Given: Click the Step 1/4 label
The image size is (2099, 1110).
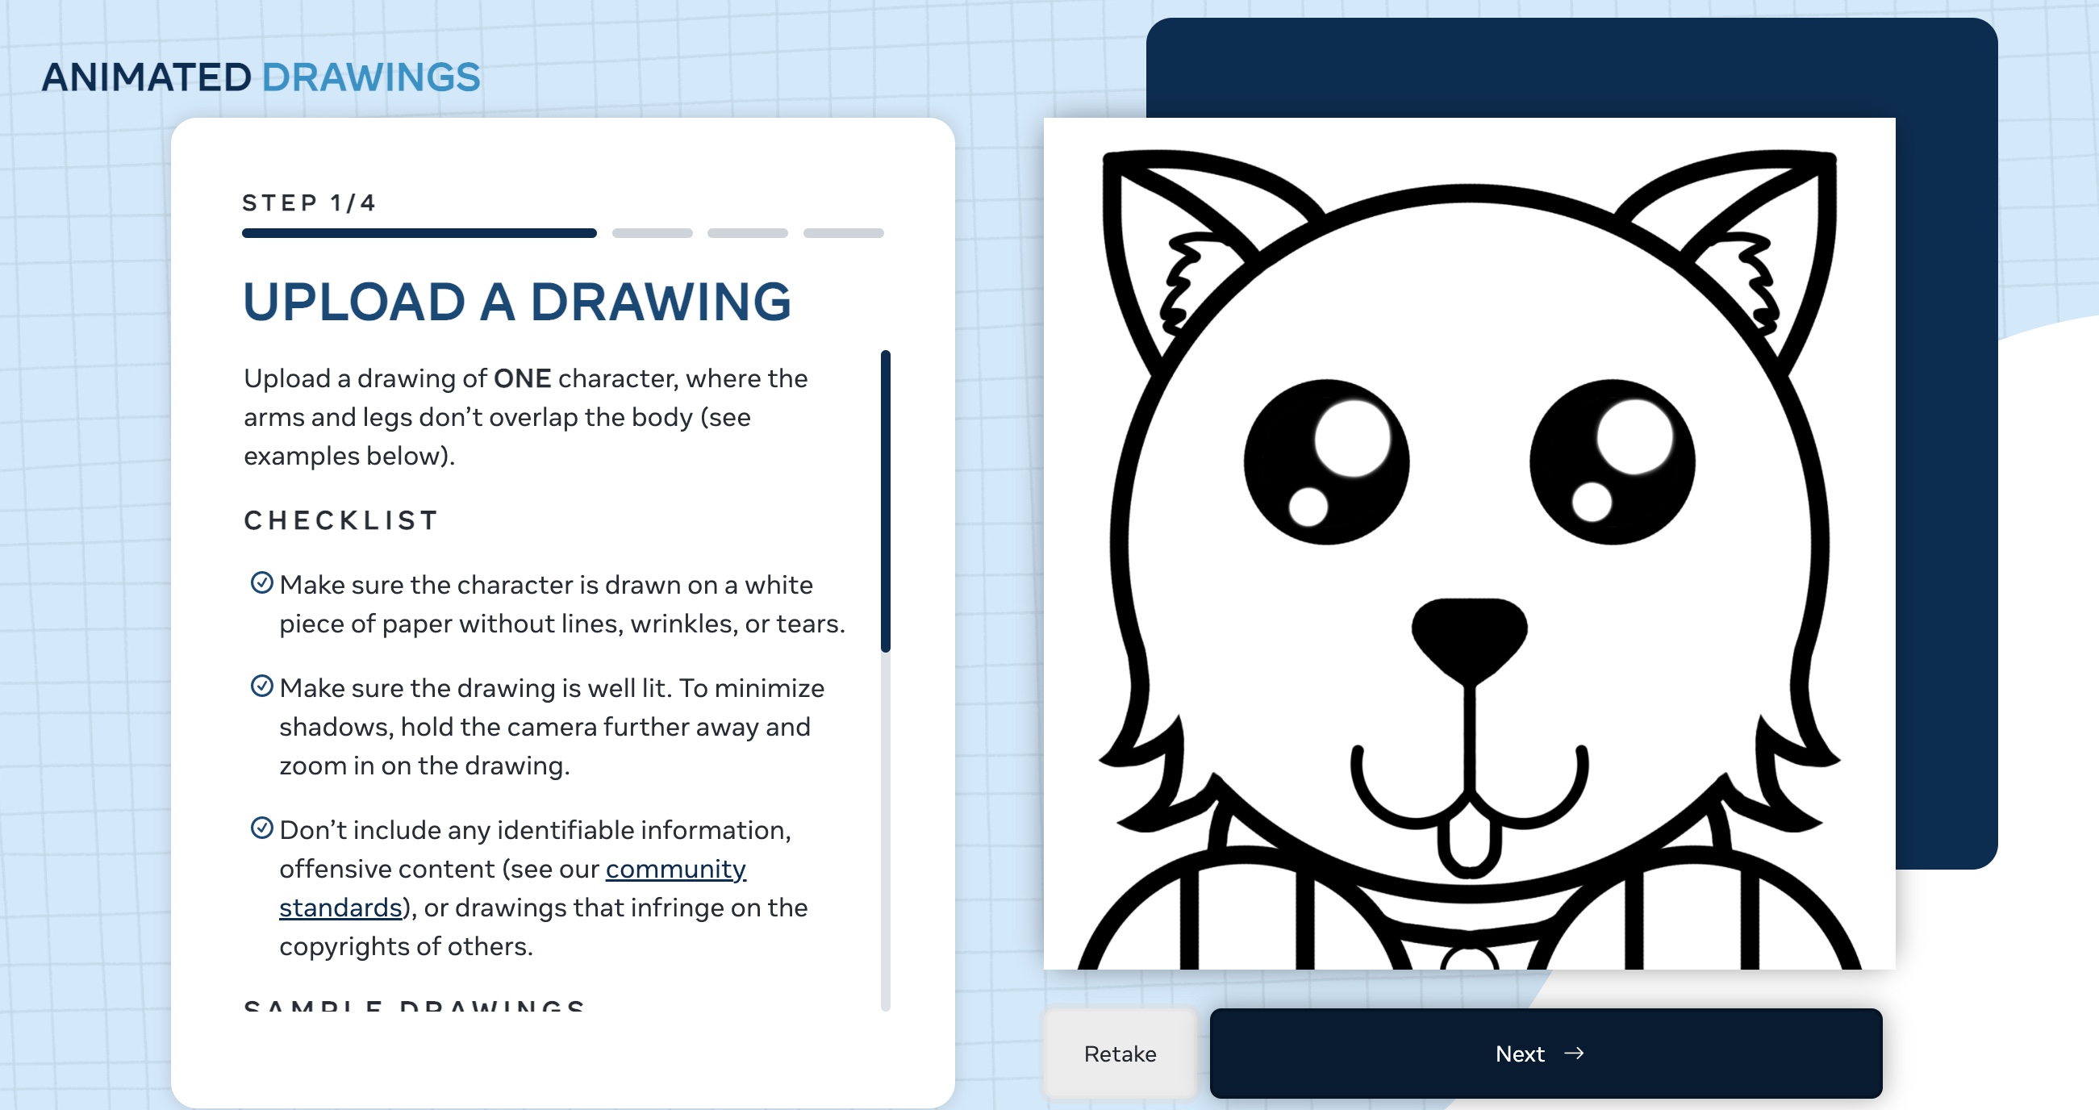Looking at the screenshot, I should coord(309,203).
